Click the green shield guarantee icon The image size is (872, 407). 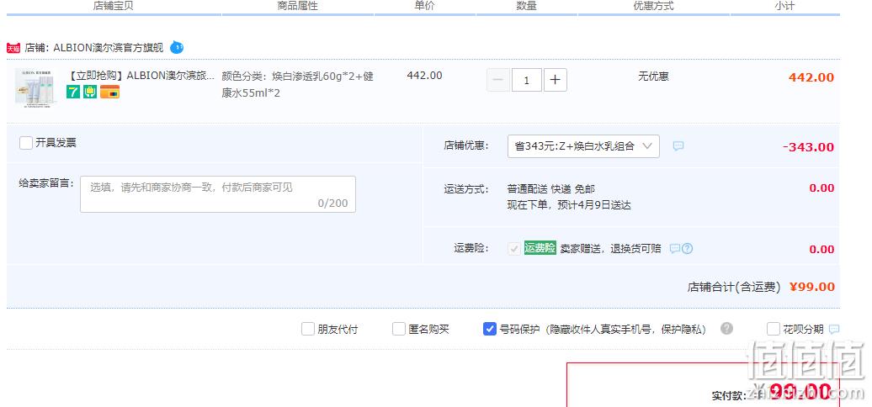click(90, 92)
